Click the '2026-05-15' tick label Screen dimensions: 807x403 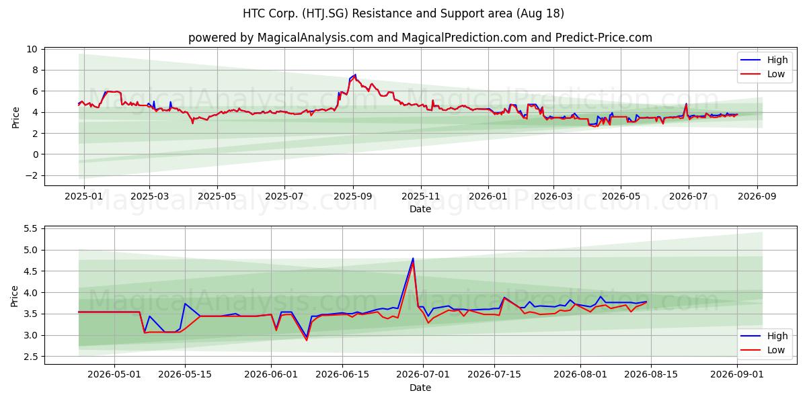pyautogui.click(x=185, y=375)
